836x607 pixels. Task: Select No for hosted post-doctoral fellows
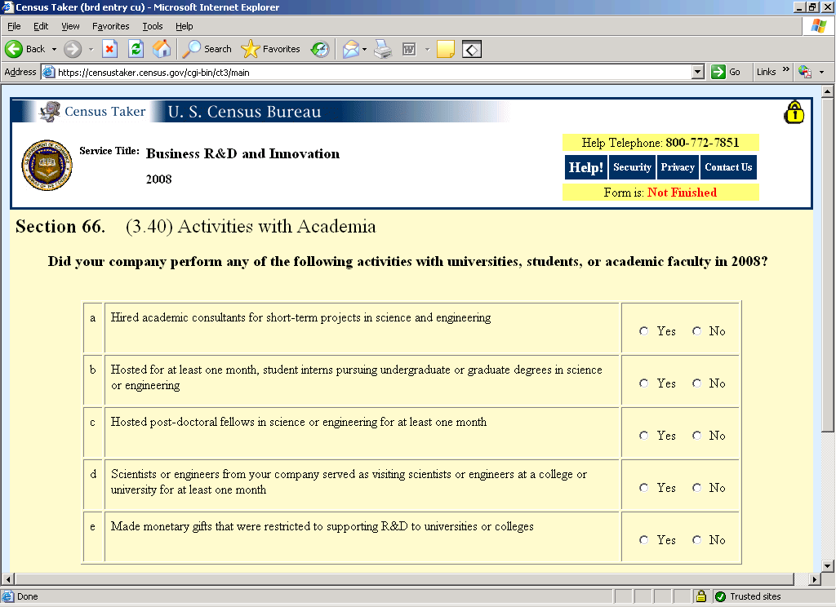pyautogui.click(x=696, y=436)
